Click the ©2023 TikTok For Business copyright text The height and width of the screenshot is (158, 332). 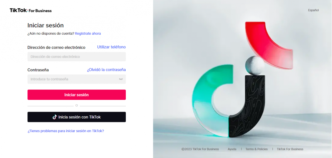200,149
